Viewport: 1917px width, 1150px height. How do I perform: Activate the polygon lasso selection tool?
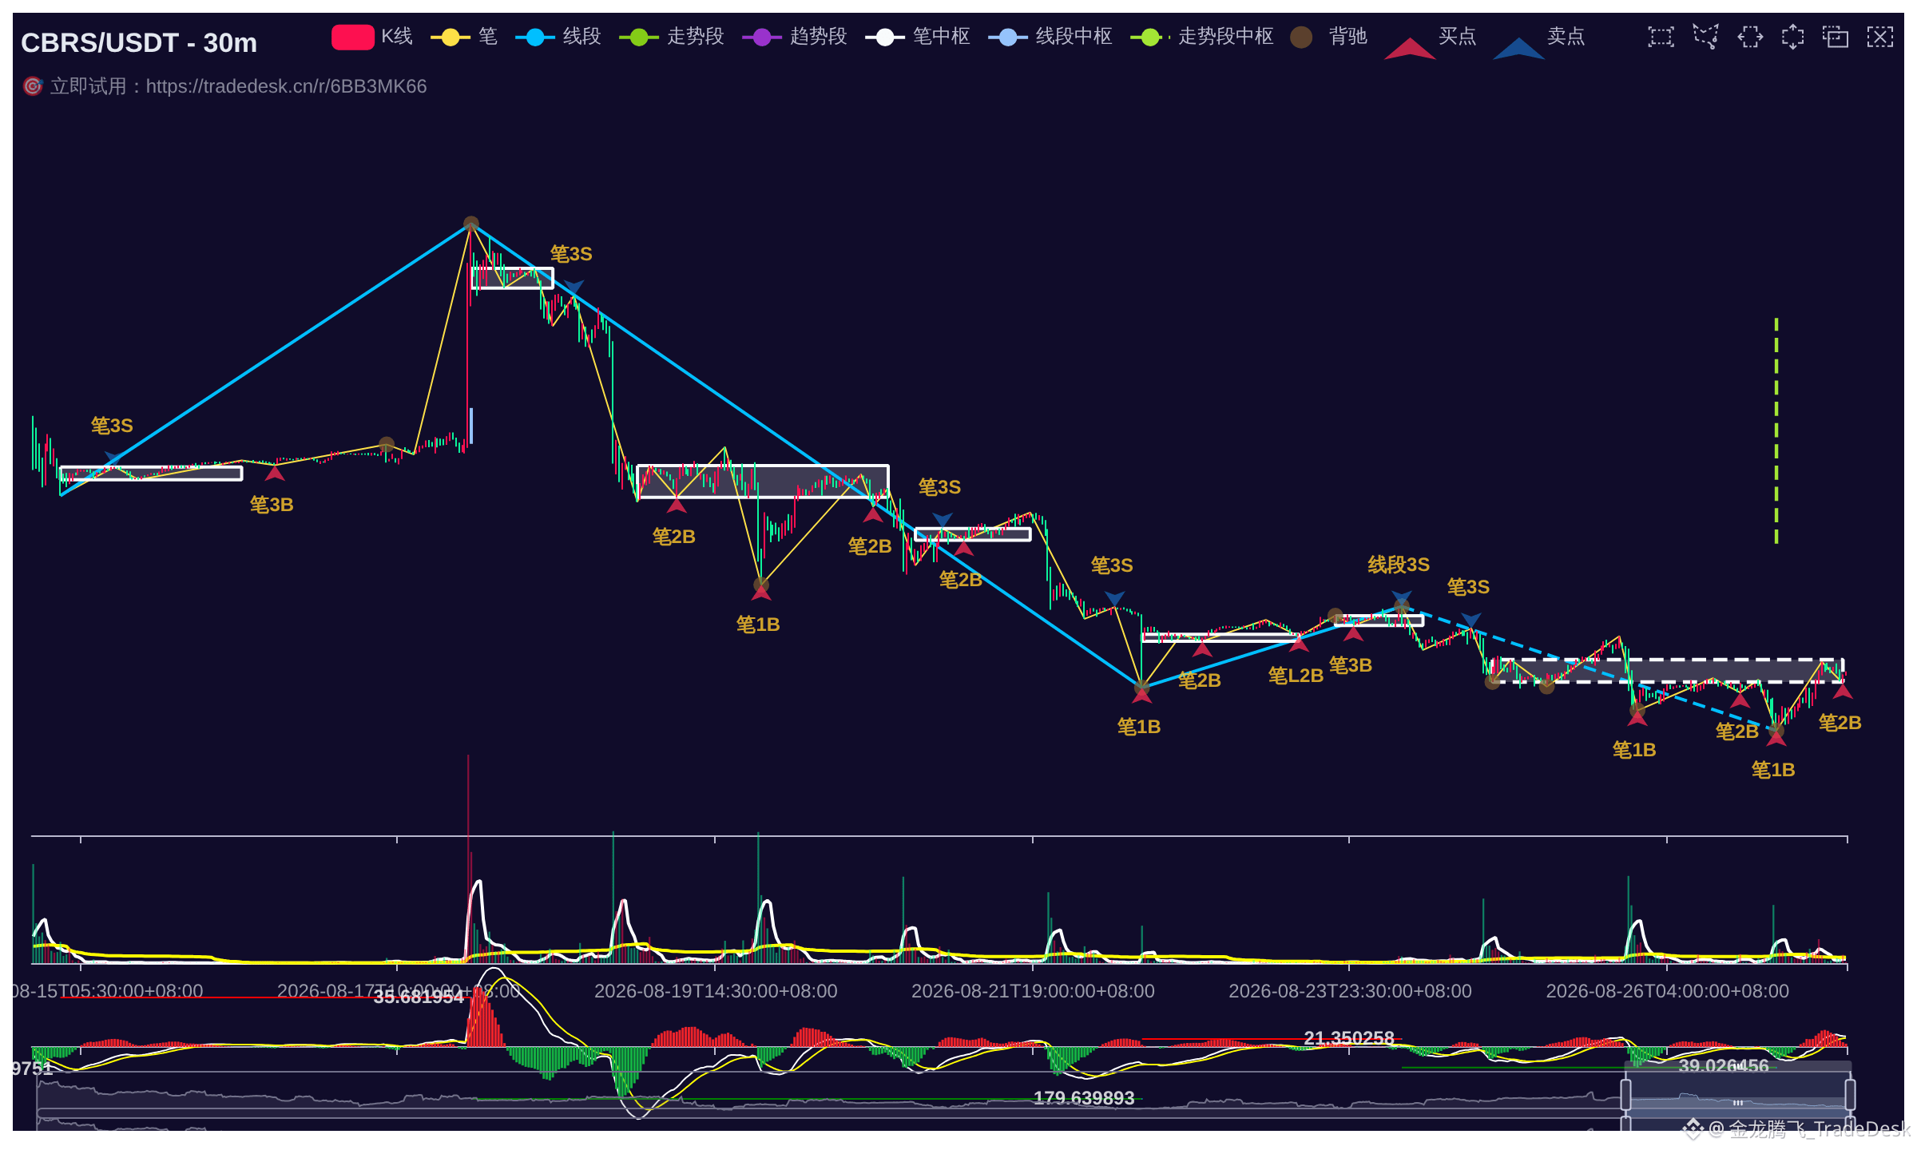[x=1705, y=37]
